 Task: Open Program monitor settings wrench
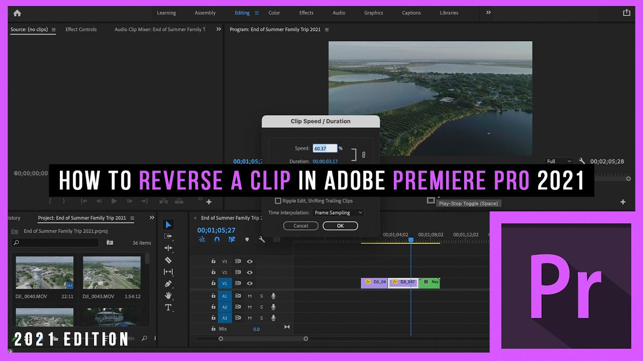(582, 161)
